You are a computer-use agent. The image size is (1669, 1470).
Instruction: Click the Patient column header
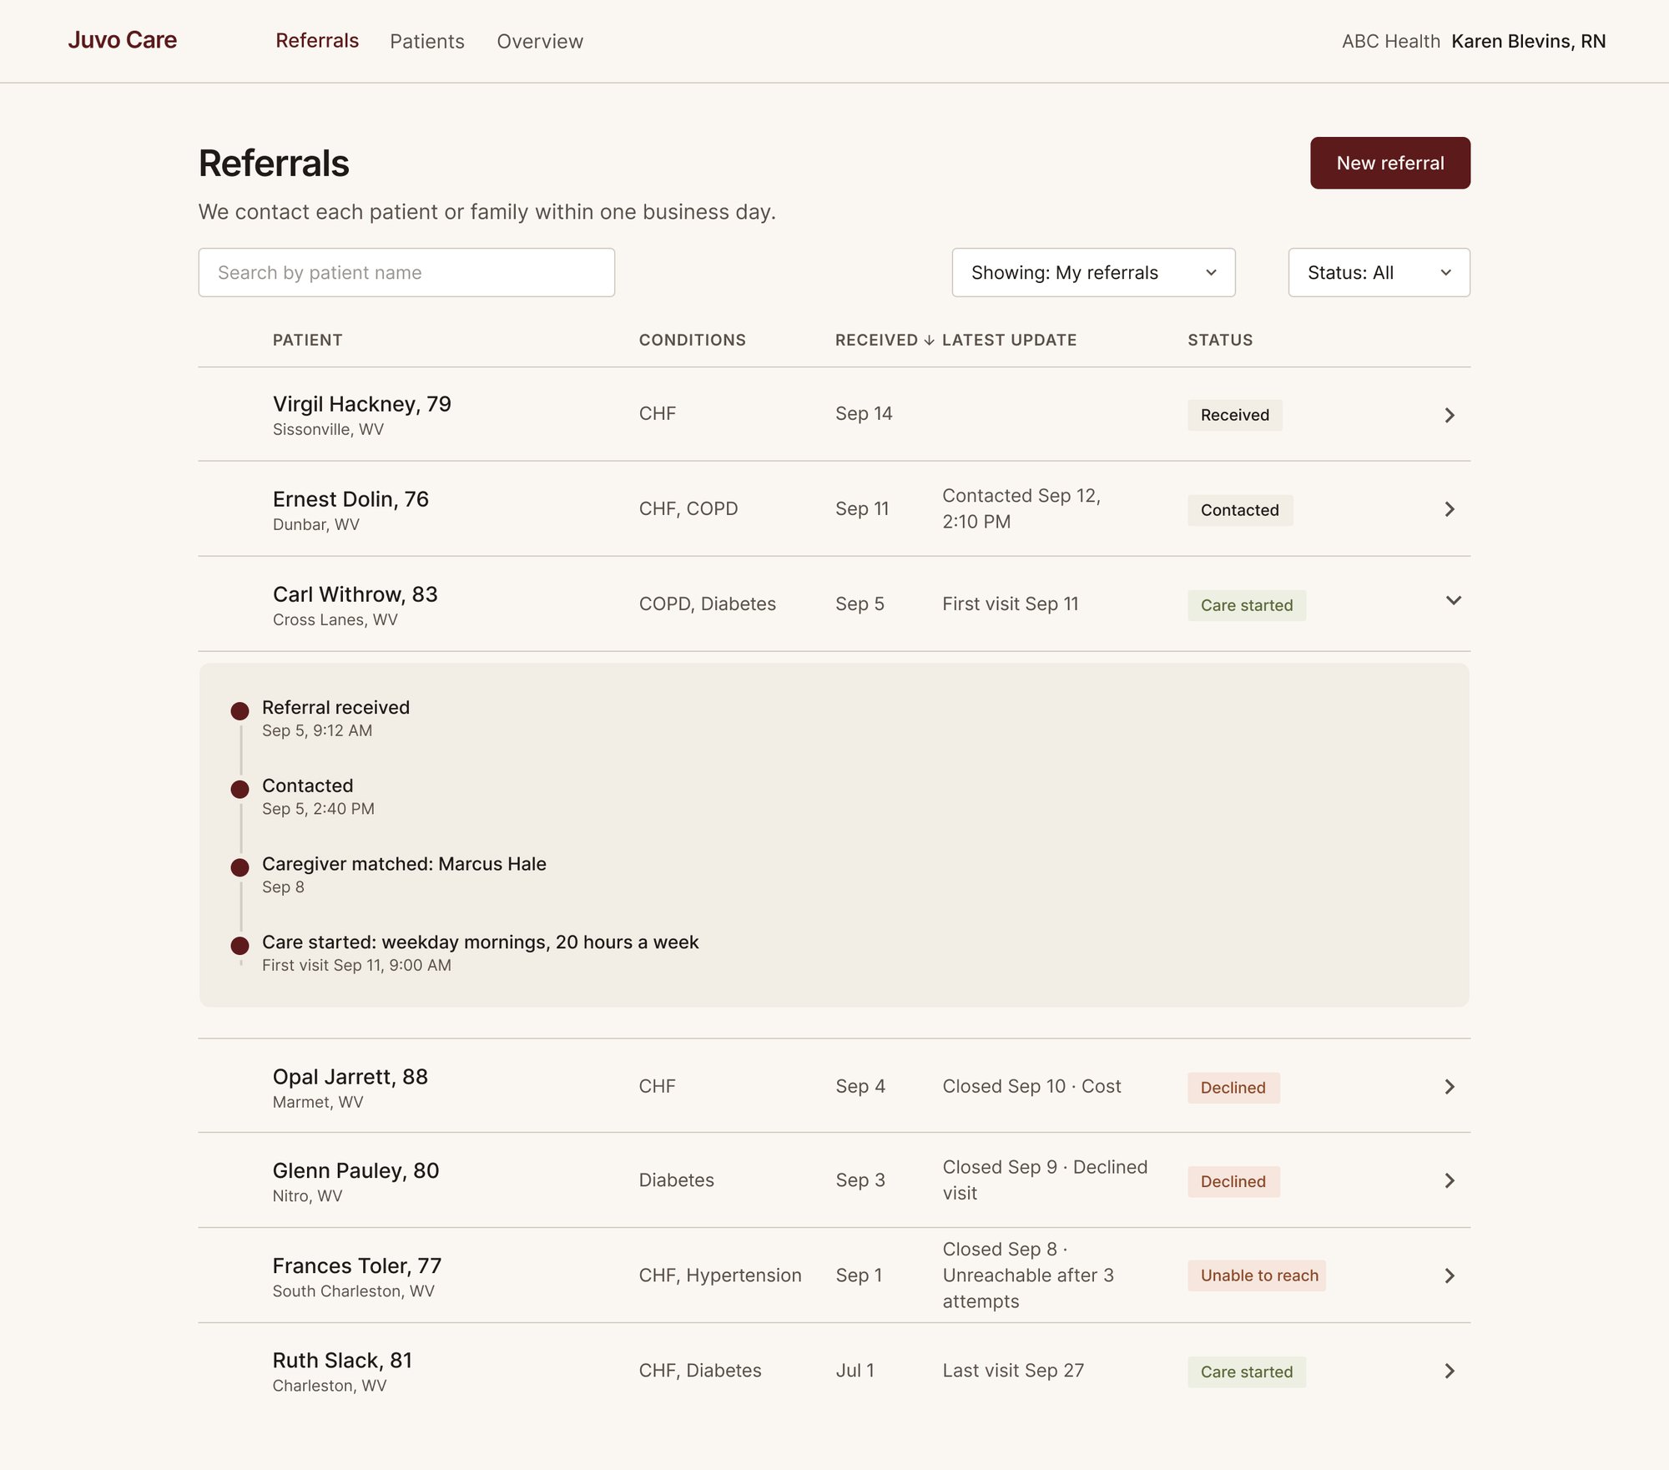307,340
